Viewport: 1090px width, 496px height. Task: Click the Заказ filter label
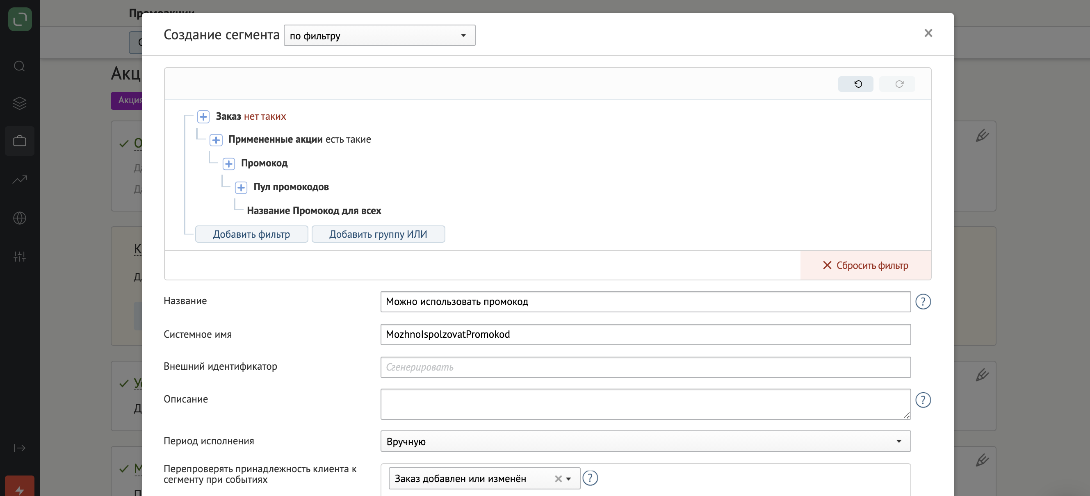pos(228,116)
